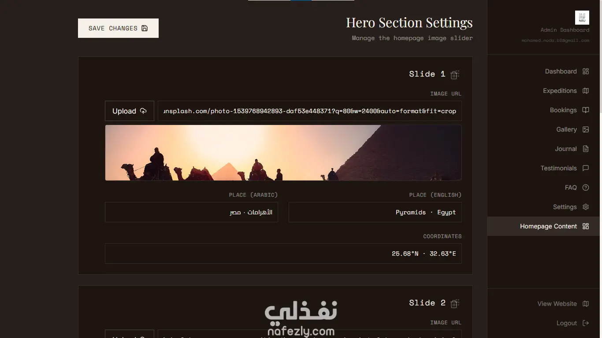Open the Expeditions section
Screen dimensions: 602x338
543,91
